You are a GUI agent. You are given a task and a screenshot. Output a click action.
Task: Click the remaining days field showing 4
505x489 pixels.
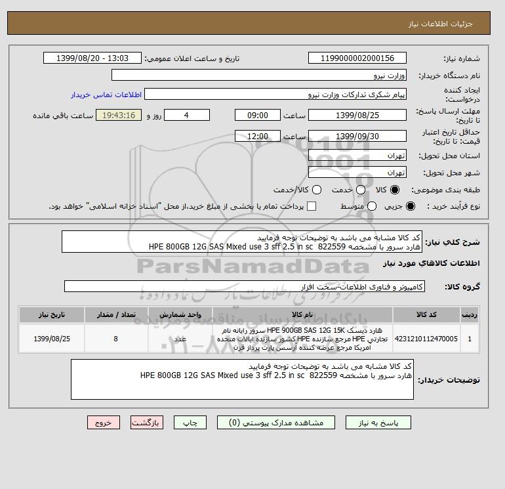[x=187, y=115]
